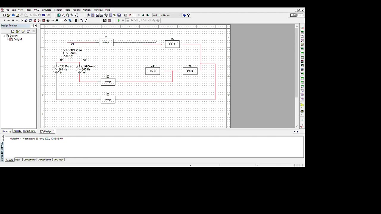Collapse the Design1 tree node
The image size is (381, 214).
tap(4, 36)
